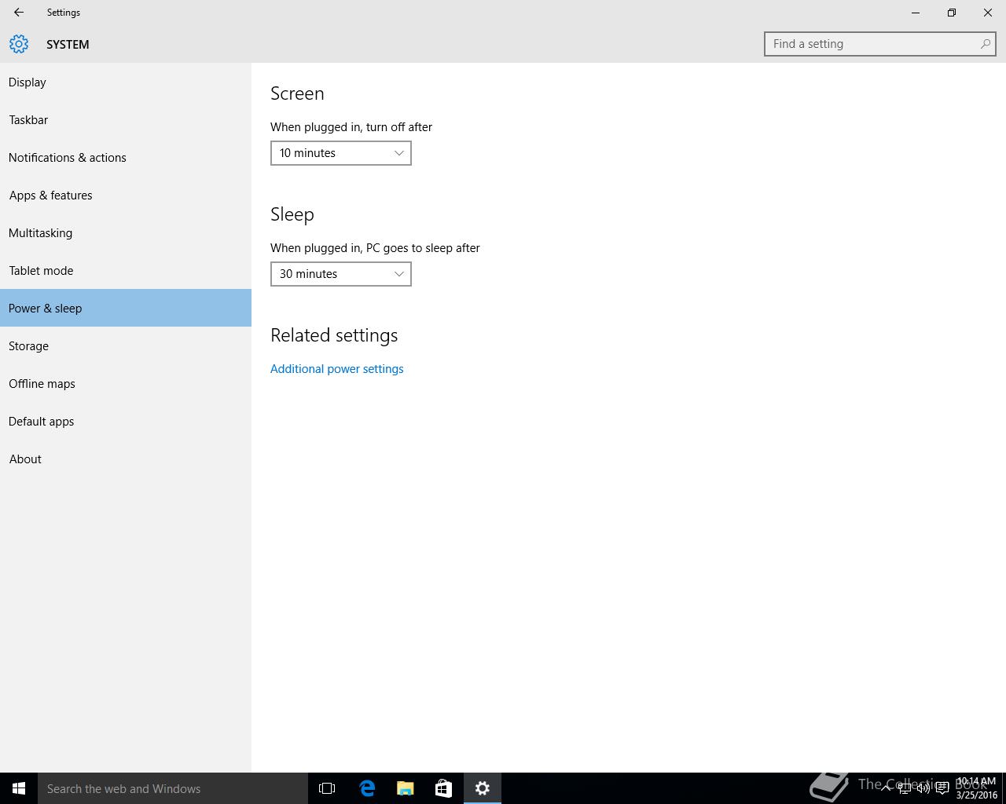
Task: Go to the Multitasking settings
Action: pyautogui.click(x=126, y=232)
